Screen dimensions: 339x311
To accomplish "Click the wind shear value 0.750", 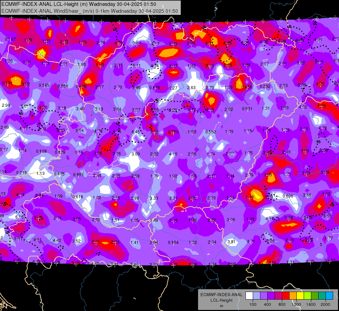I will (173, 132).
